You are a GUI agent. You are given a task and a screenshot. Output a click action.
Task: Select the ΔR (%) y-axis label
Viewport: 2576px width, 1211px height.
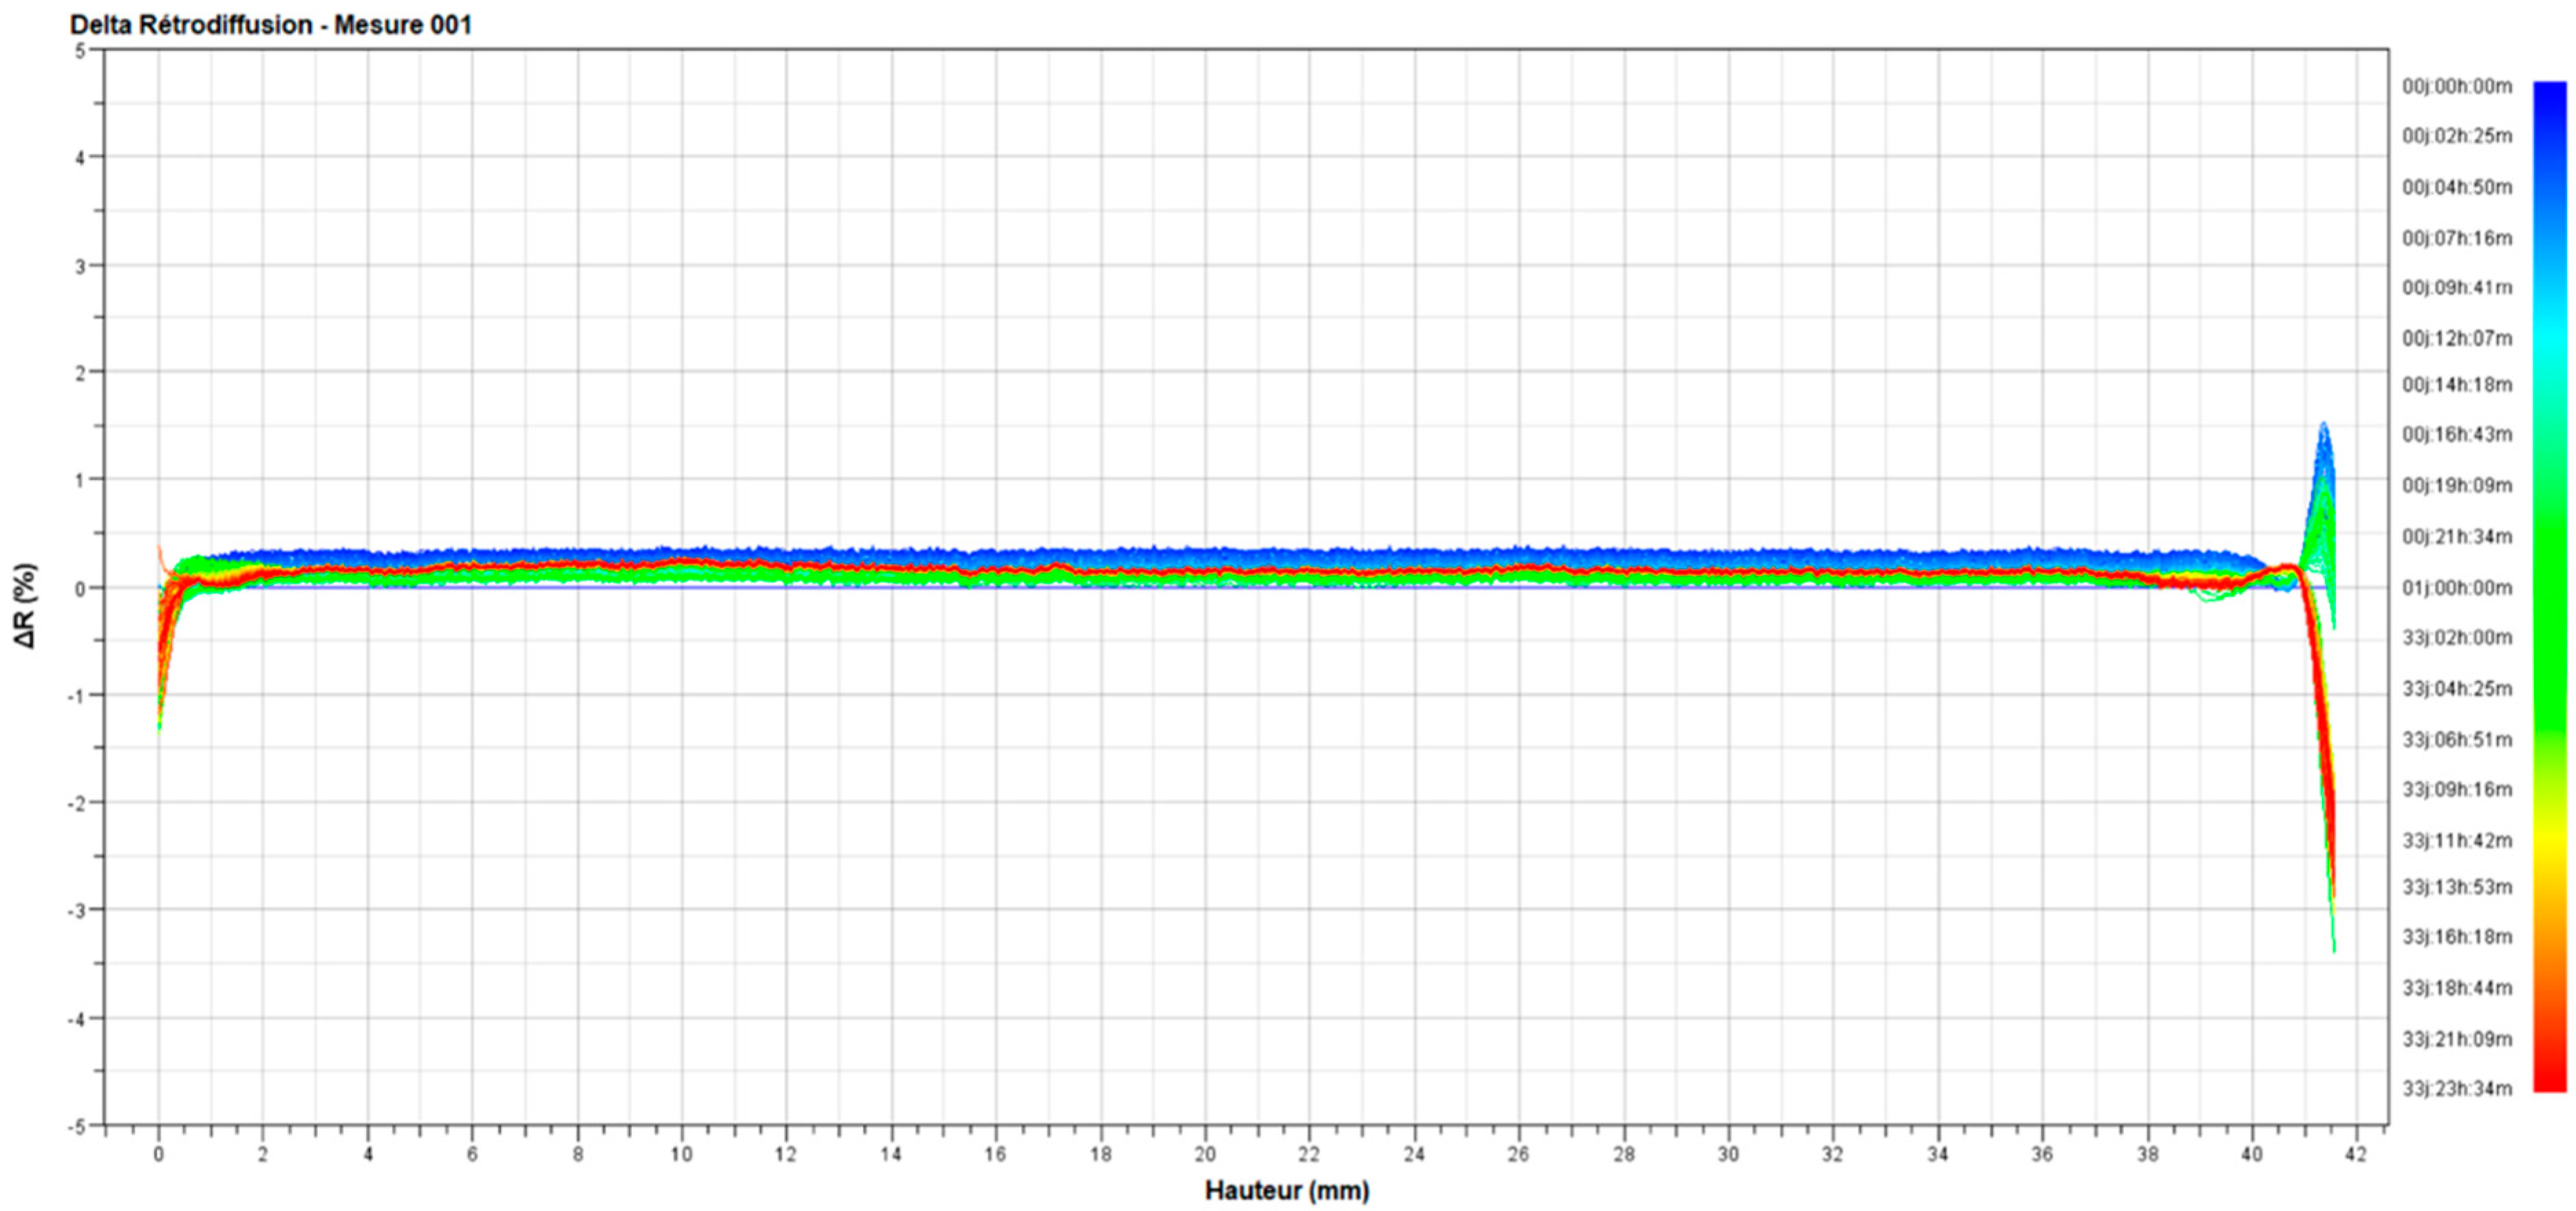coord(26,604)
